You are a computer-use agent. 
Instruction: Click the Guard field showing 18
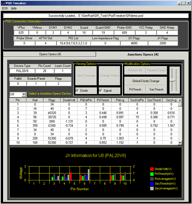[x=84, y=33]
